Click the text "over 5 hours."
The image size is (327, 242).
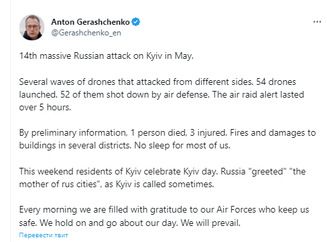tap(45, 107)
